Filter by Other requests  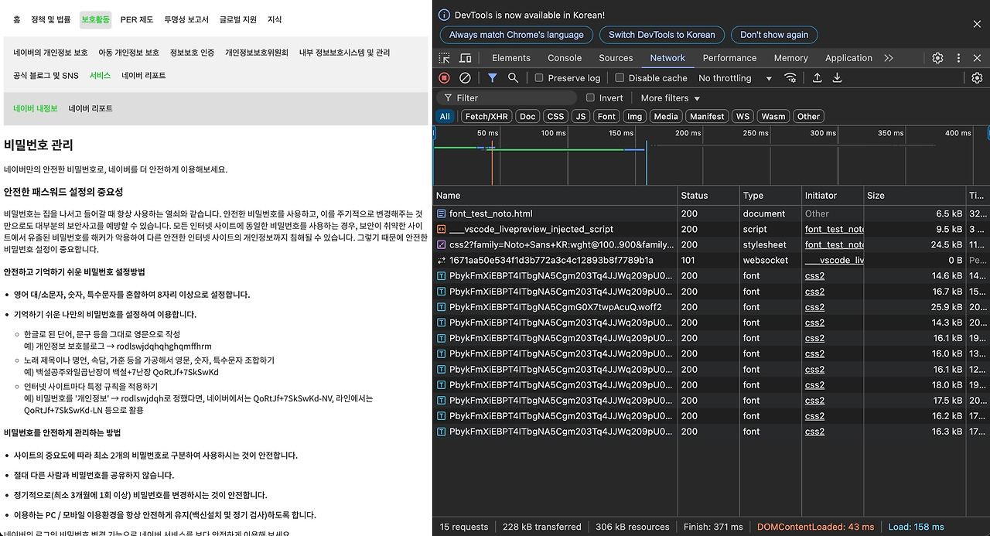pos(808,116)
